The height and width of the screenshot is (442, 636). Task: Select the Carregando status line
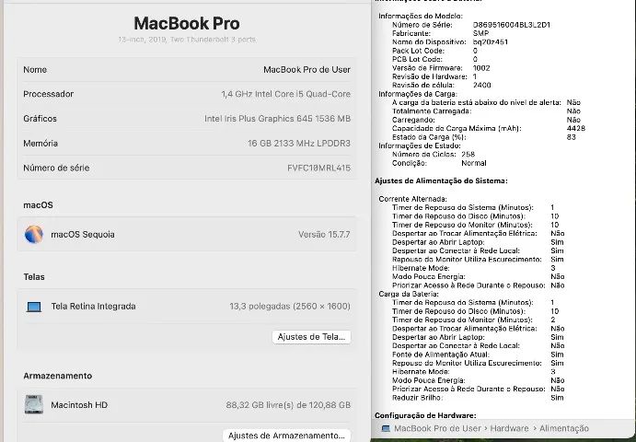[486, 120]
